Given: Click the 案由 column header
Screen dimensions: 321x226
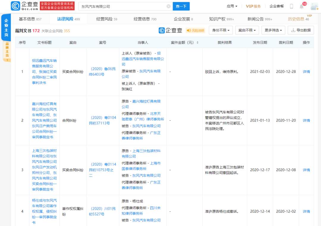Looking at the screenshot, I should click(x=73, y=42).
